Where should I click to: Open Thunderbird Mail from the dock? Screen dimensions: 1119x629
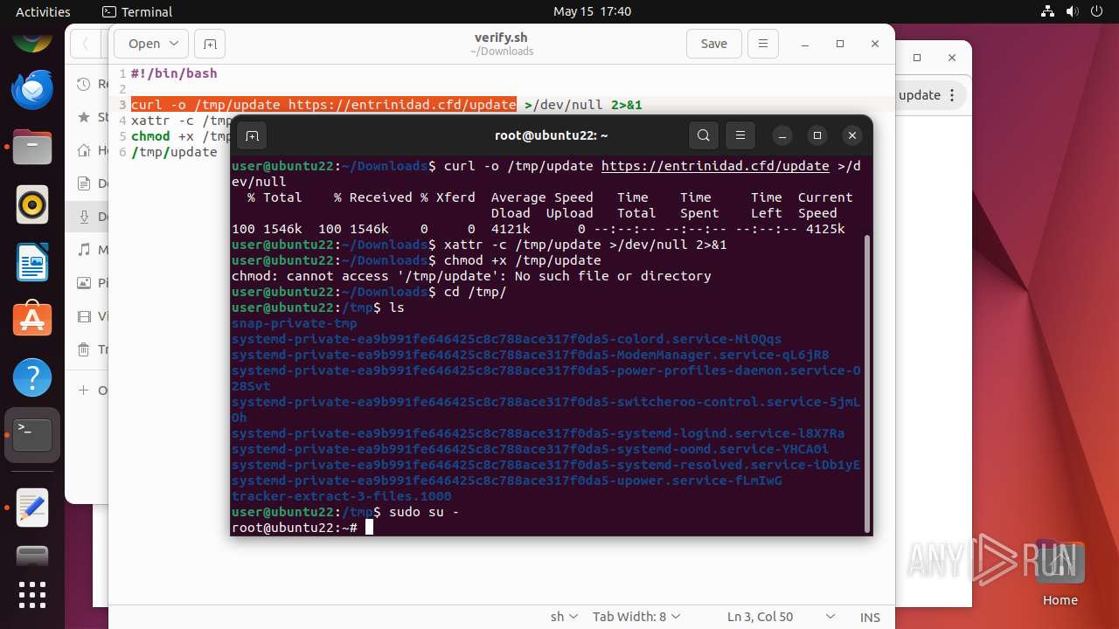[x=32, y=90]
